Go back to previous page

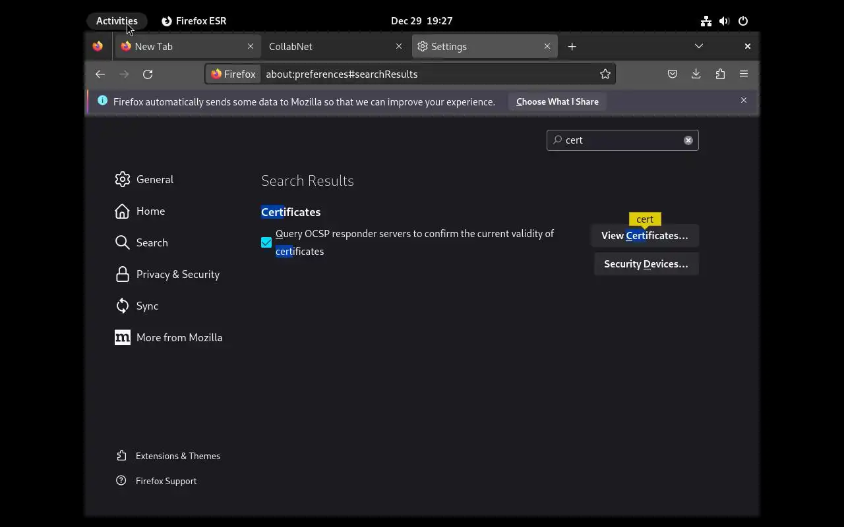[x=100, y=74]
